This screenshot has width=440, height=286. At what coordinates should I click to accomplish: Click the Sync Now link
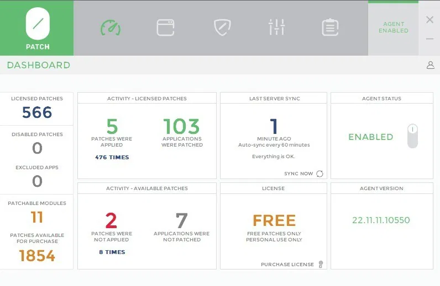click(x=298, y=174)
